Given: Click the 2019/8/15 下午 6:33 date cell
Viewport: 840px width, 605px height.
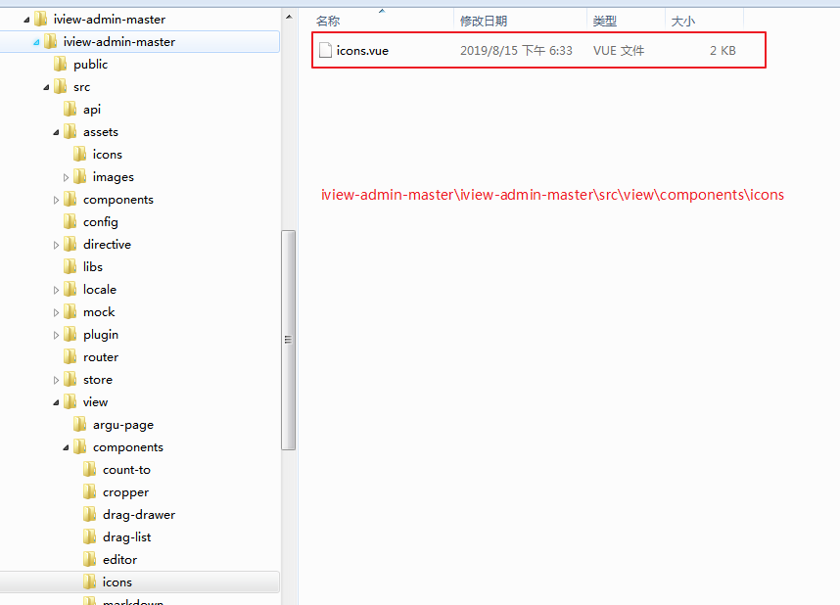Looking at the screenshot, I should [x=516, y=50].
